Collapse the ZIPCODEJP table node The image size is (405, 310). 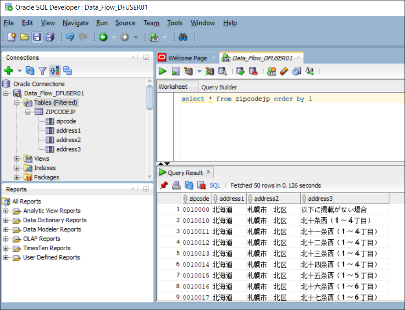click(x=28, y=112)
